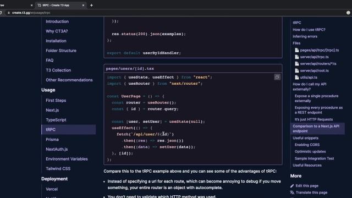Jump to How do I call my API externally?
352x198 pixels.
[x=309, y=87]
